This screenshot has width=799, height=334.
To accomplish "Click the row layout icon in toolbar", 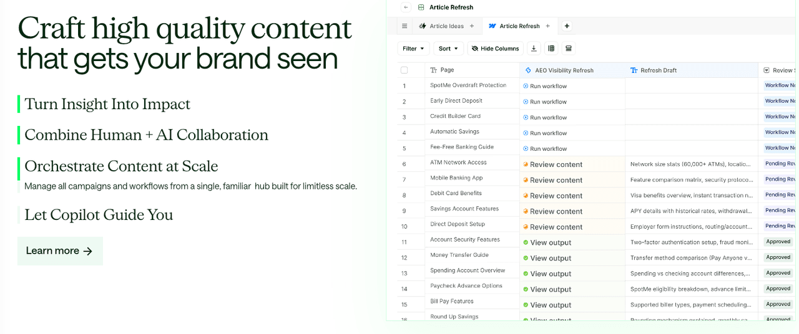I will pos(568,49).
